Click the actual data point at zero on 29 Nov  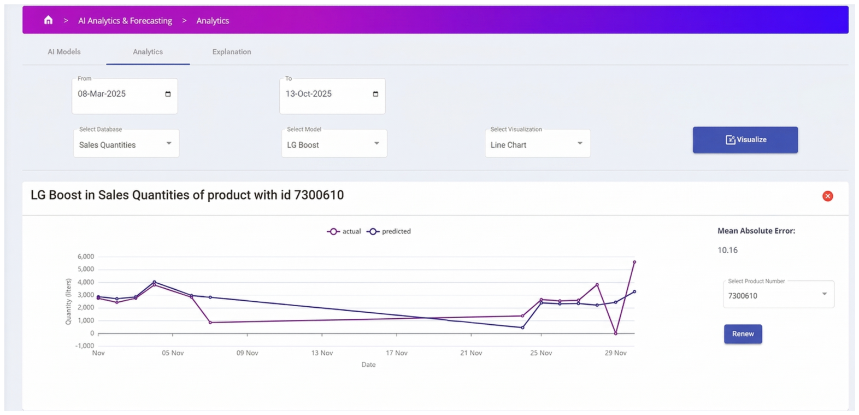pos(615,334)
